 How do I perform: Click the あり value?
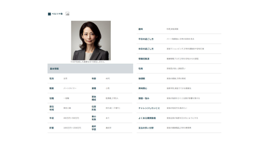click(x=108, y=118)
